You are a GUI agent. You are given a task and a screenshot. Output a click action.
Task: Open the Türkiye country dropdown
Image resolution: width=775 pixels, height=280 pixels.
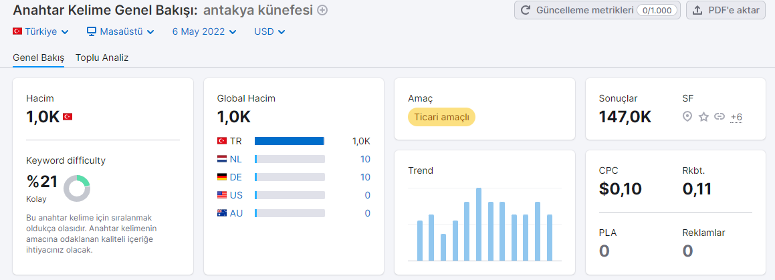(x=41, y=31)
